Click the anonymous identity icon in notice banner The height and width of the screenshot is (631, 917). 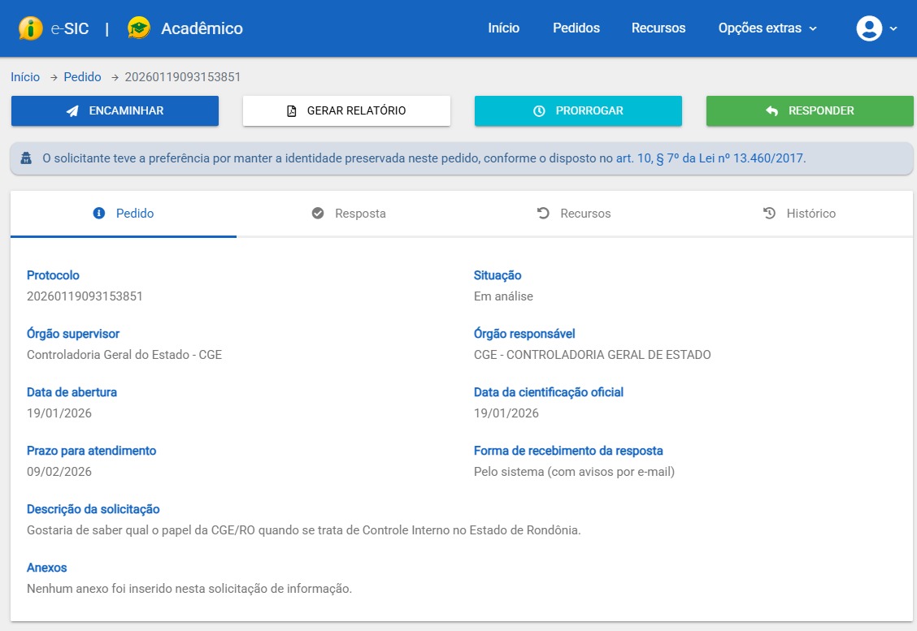[x=26, y=158]
